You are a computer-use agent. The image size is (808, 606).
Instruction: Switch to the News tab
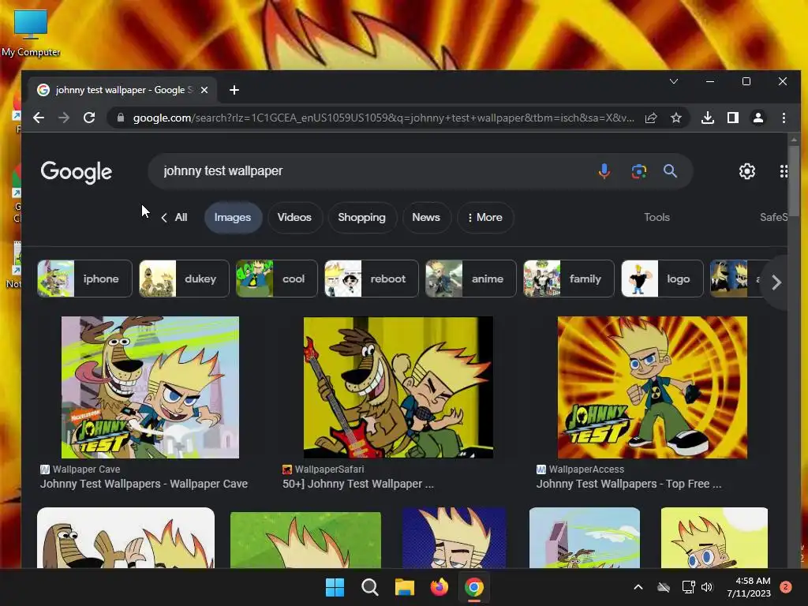coord(426,218)
